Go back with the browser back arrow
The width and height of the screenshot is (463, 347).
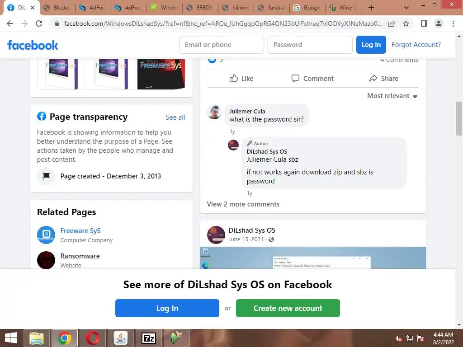click(x=10, y=23)
